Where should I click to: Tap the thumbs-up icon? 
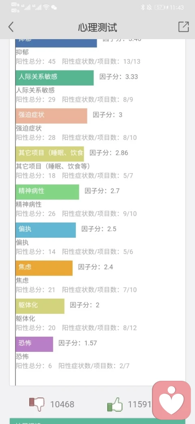(x=115, y=404)
